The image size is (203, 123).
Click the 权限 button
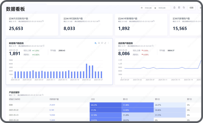(192, 8)
